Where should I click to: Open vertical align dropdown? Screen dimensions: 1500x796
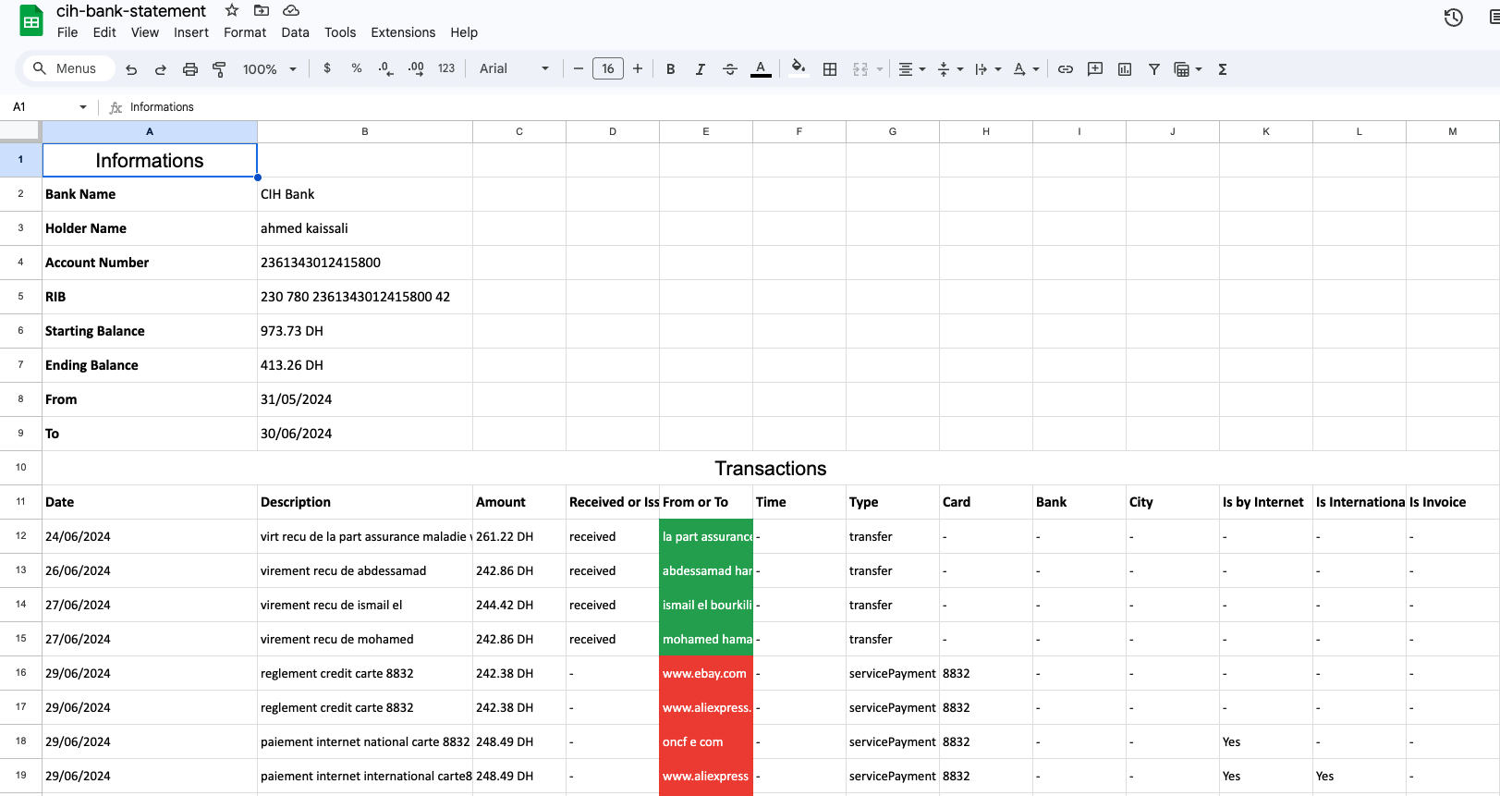coord(950,69)
